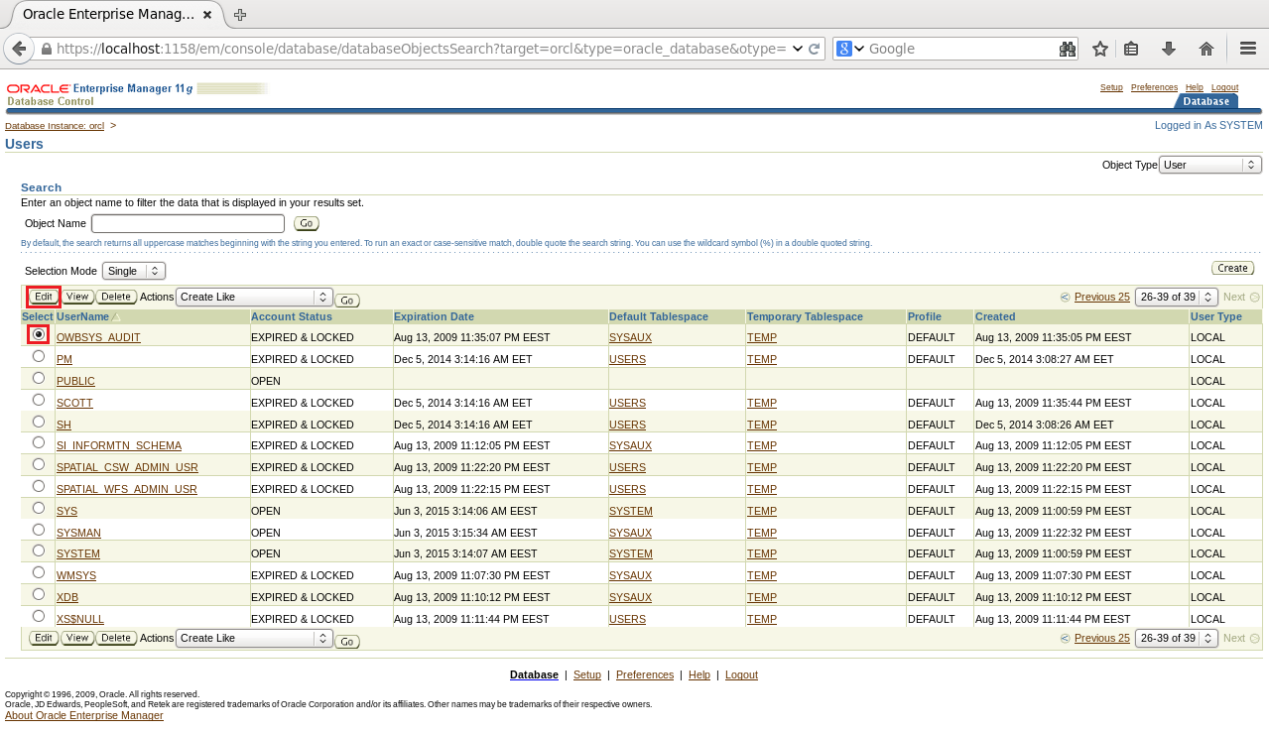Screen dimensions: 1269x733
Task: Click the top View button
Action: (x=77, y=297)
